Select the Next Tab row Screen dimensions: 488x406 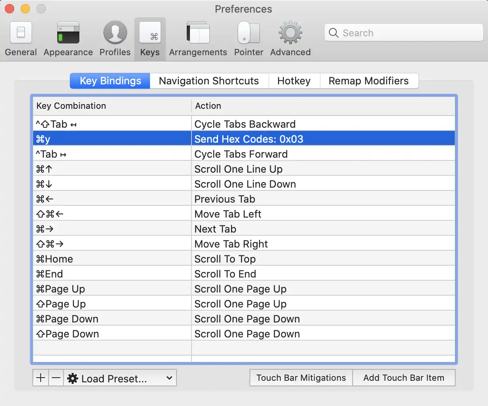click(x=244, y=229)
